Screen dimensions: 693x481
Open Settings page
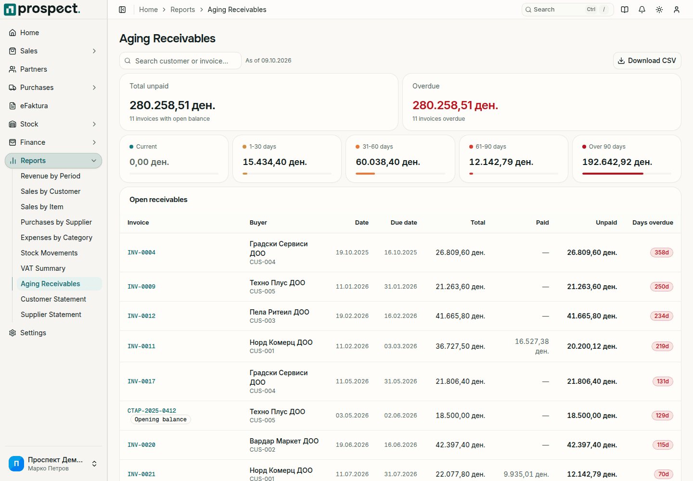pyautogui.click(x=53, y=333)
